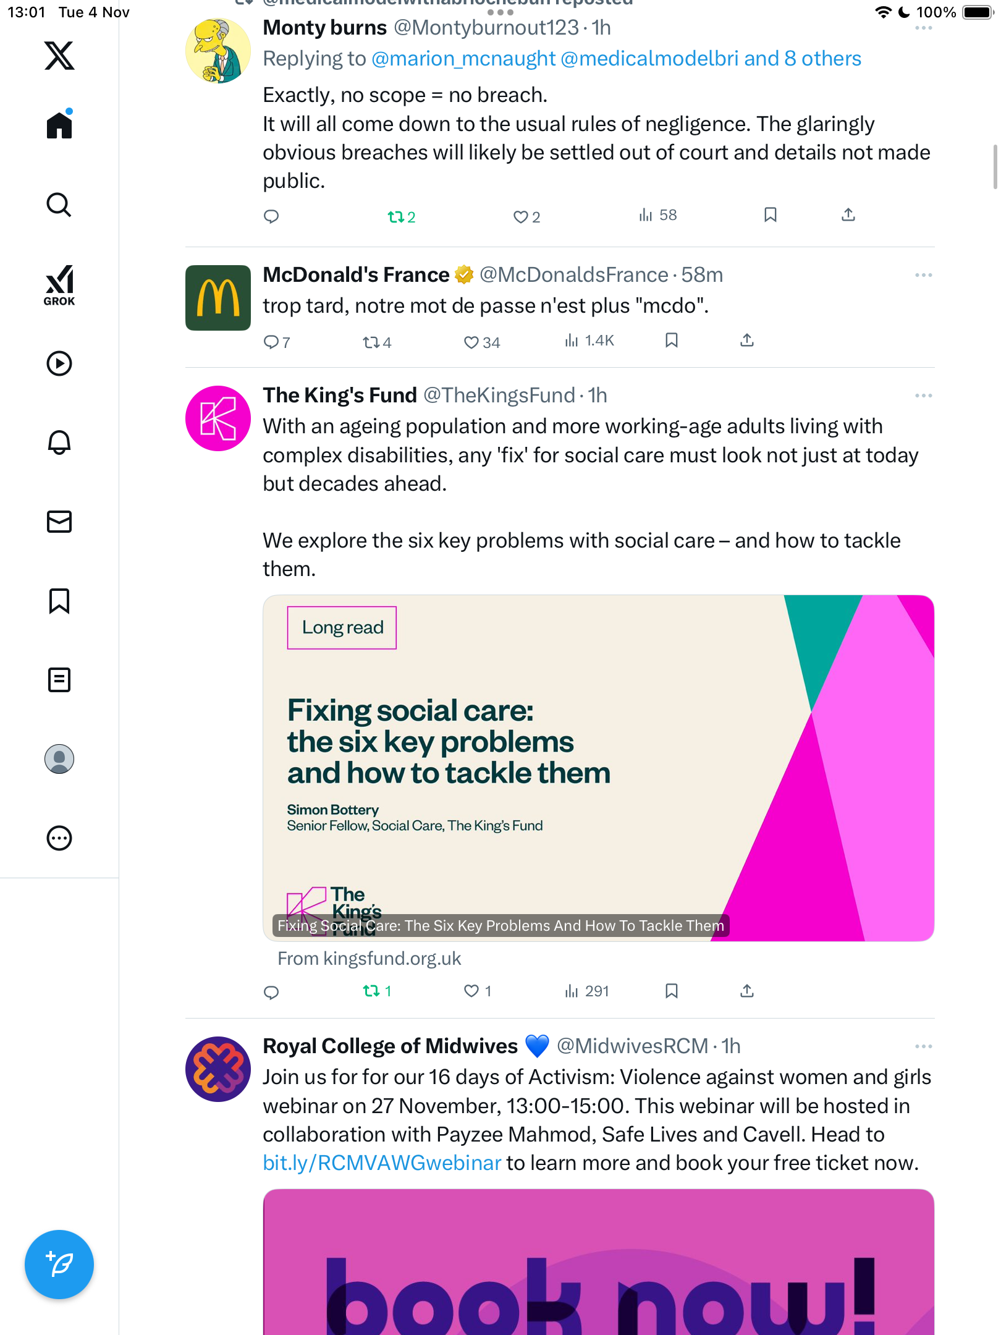Bookmark The King's Fund post
This screenshot has height=1335, width=1001.
(672, 991)
